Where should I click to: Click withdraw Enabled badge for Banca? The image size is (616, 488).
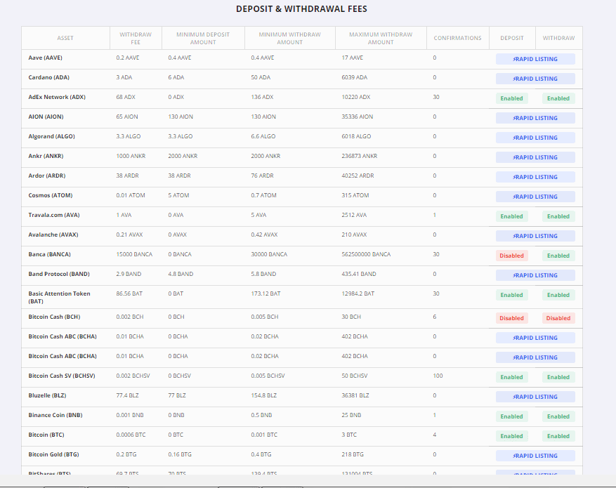tap(558, 256)
